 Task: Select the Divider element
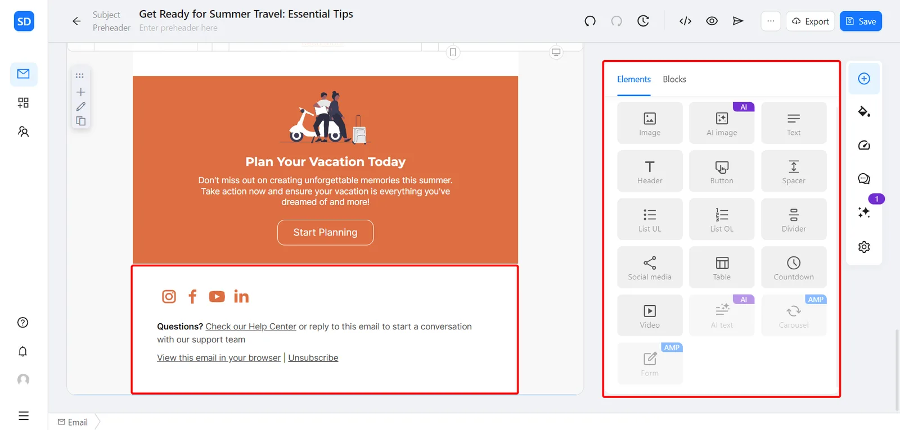pos(794,219)
